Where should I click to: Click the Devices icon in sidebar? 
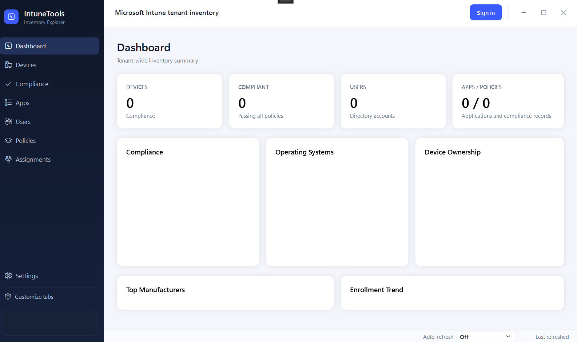click(x=8, y=65)
